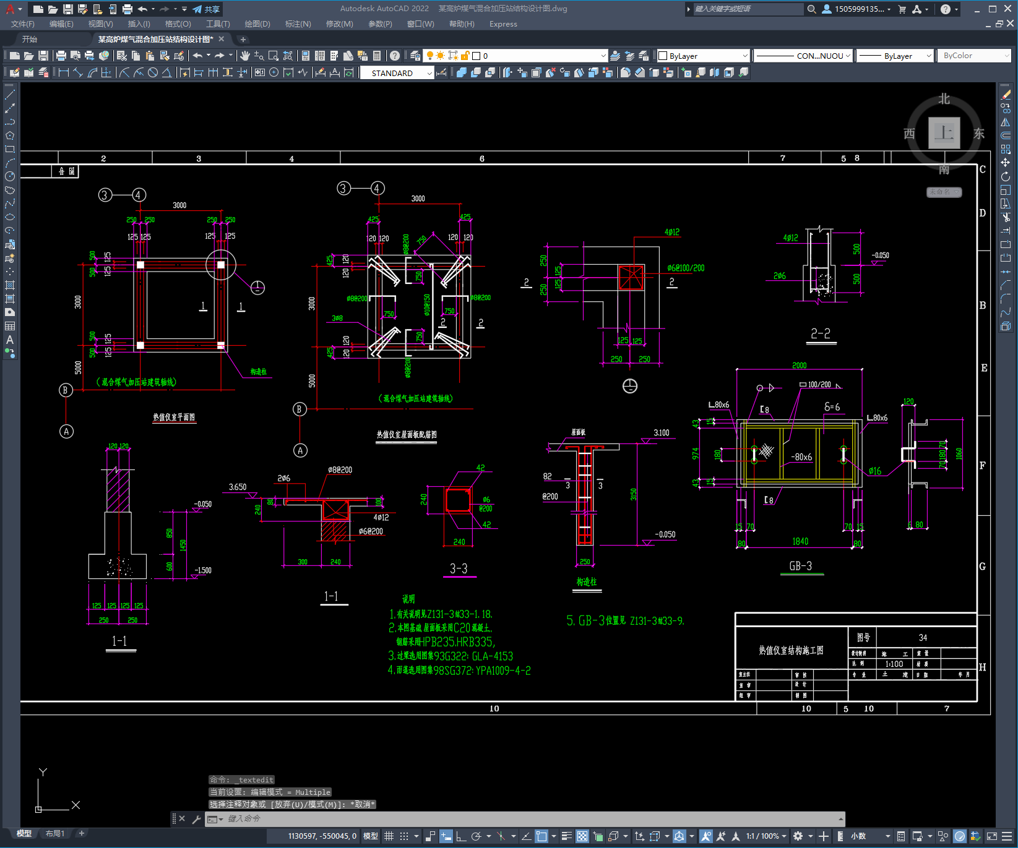Open the 未命名 UCS button under ViewCube
This screenshot has width=1018, height=848.
(944, 192)
